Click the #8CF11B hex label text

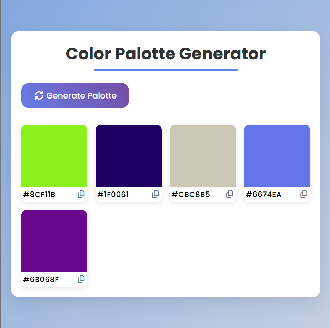(38, 194)
